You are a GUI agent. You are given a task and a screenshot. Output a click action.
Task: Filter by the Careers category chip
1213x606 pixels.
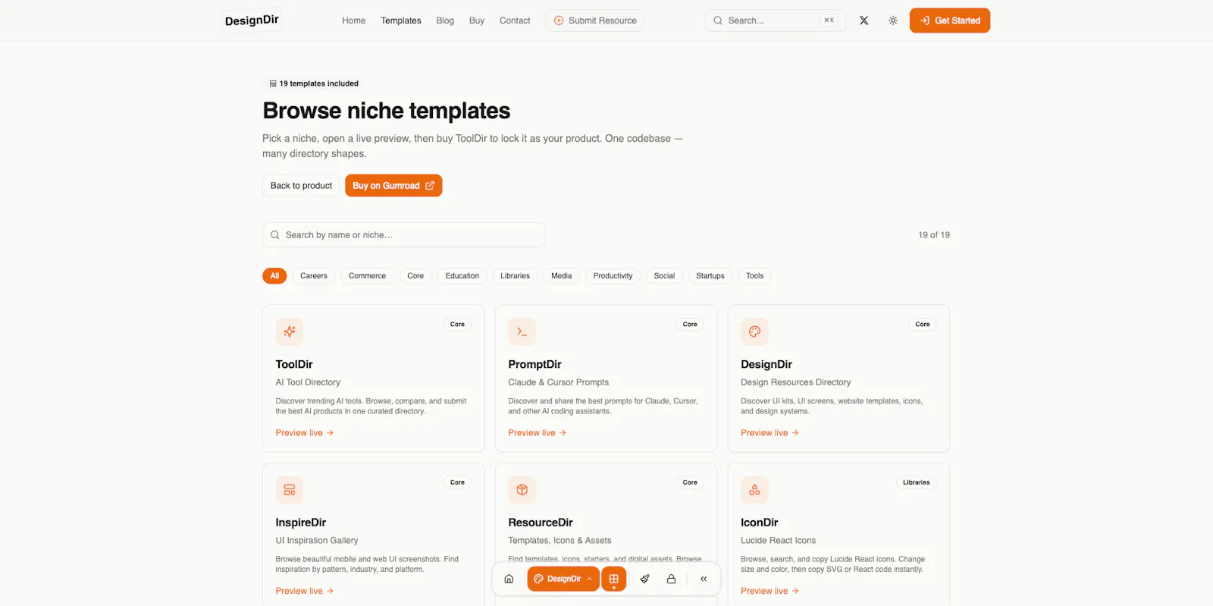[314, 276]
